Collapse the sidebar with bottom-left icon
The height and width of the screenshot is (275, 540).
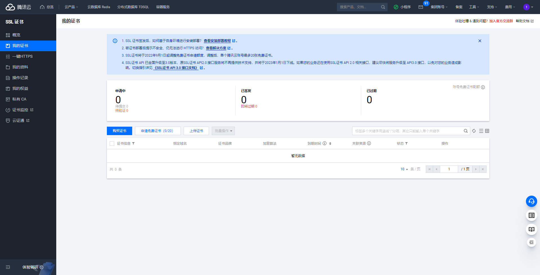tap(8, 267)
